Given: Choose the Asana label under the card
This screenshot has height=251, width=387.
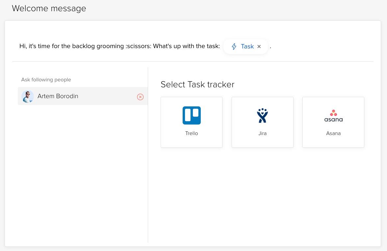Looking at the screenshot, I should click(x=333, y=133).
